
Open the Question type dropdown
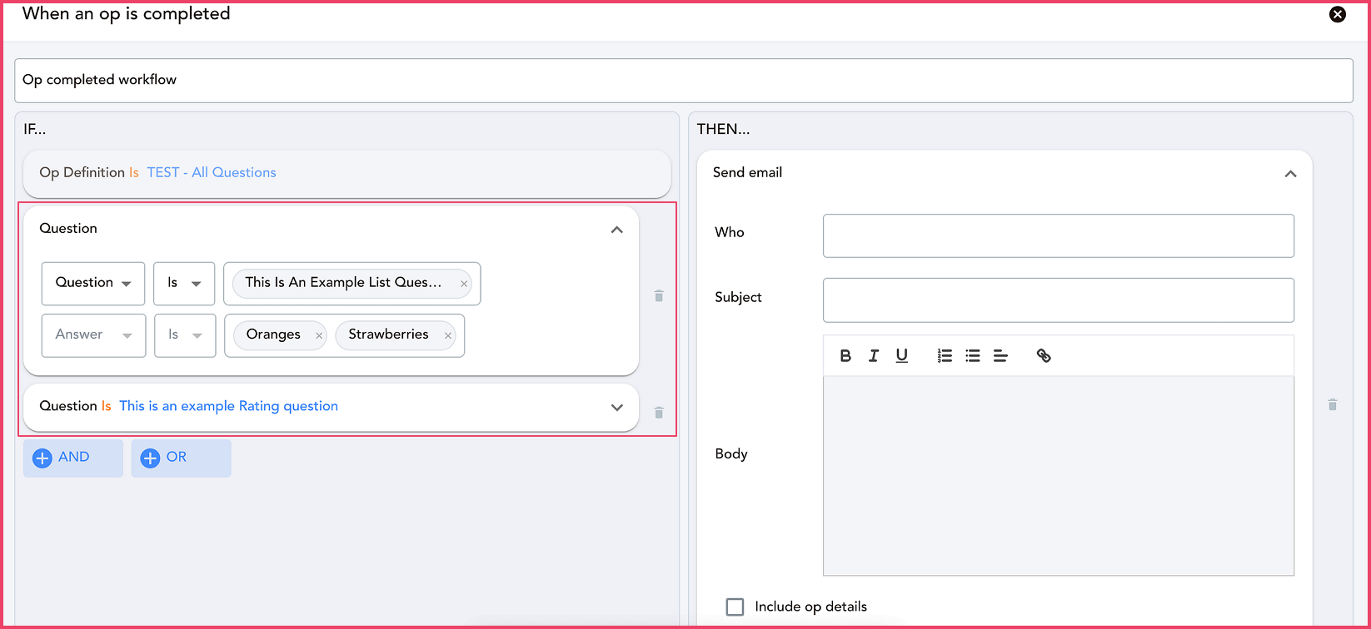[93, 283]
